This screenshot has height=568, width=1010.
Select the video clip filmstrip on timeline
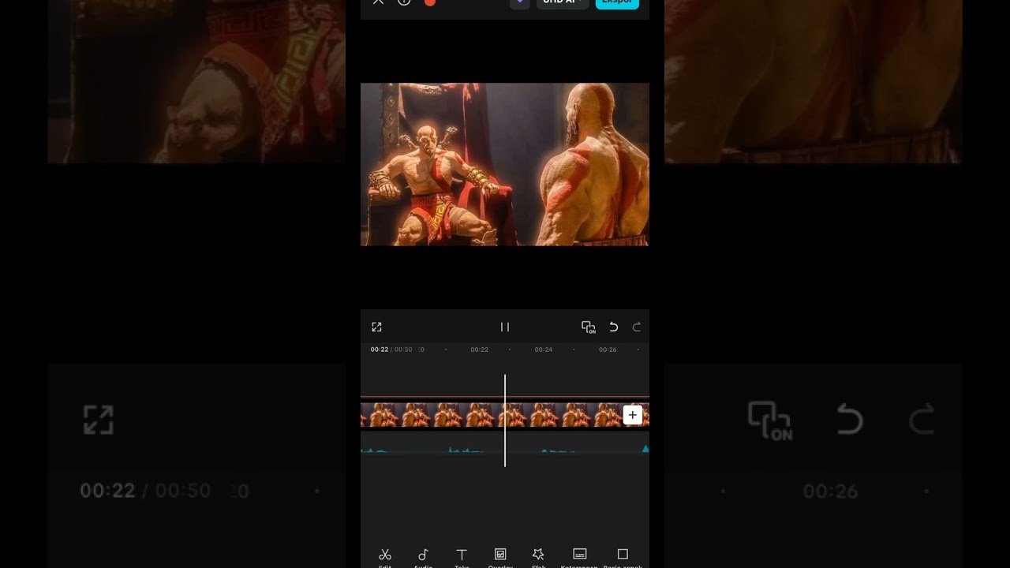(x=505, y=415)
